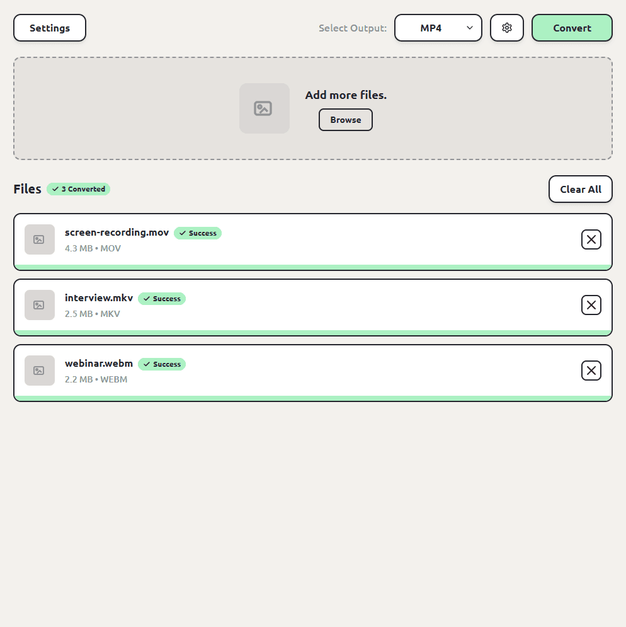Click the green progress bar under interview.mkv
The height and width of the screenshot is (627, 626).
point(313,333)
